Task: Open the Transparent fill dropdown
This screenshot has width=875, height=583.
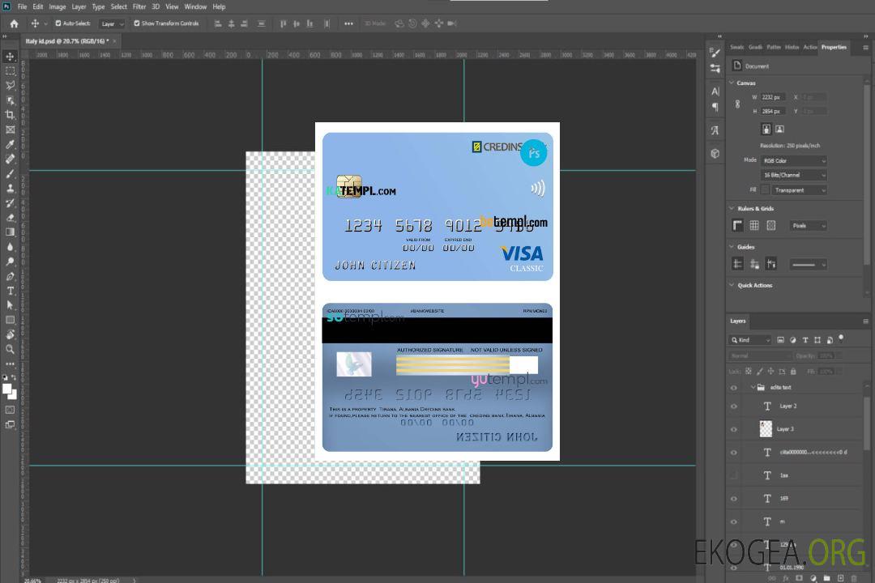Action: (799, 190)
